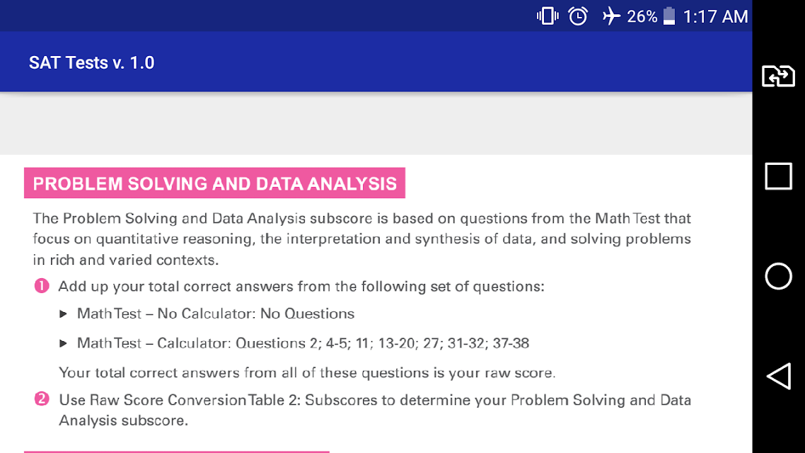The width and height of the screenshot is (805, 453).
Task: Tap the Calculator questions list line
Action: (x=303, y=343)
